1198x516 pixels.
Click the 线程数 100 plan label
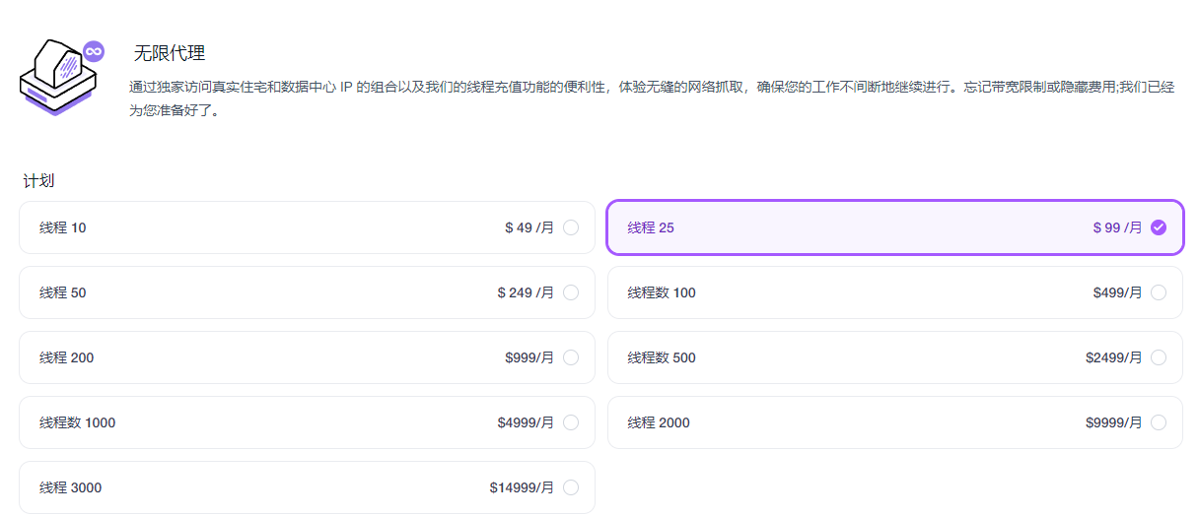point(662,292)
